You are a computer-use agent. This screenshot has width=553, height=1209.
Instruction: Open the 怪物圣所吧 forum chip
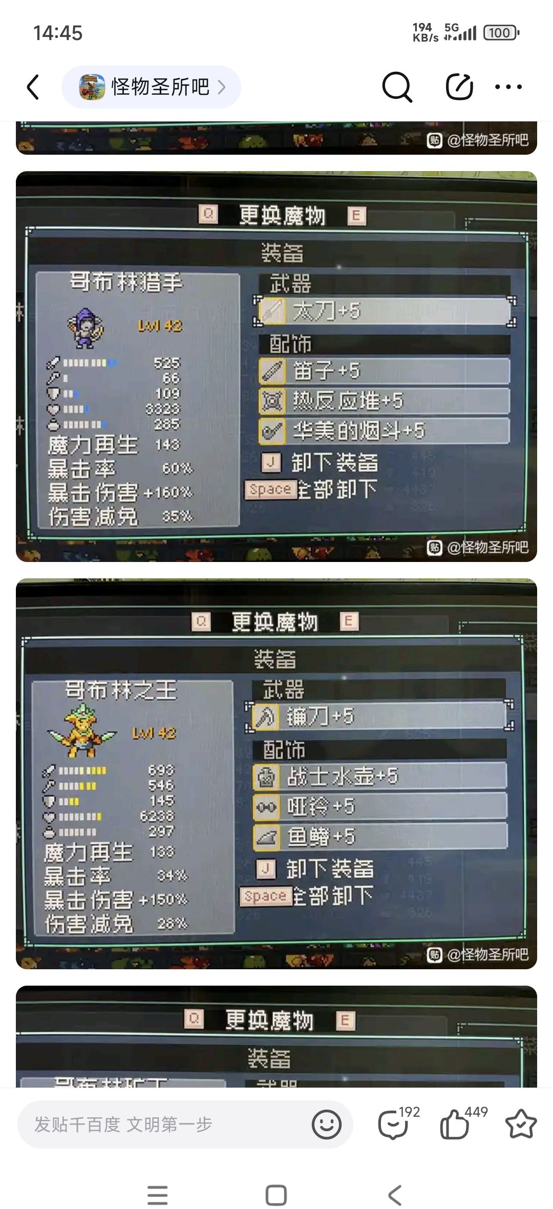151,87
